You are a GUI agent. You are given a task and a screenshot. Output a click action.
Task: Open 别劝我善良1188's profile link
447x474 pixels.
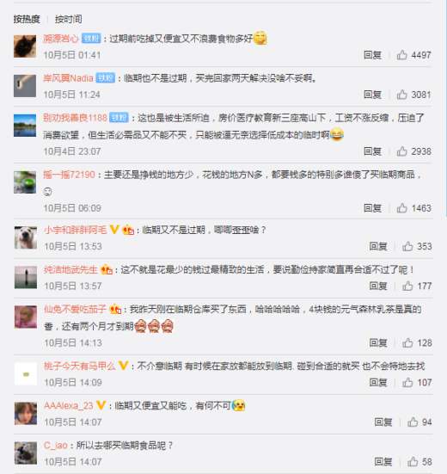[75, 118]
